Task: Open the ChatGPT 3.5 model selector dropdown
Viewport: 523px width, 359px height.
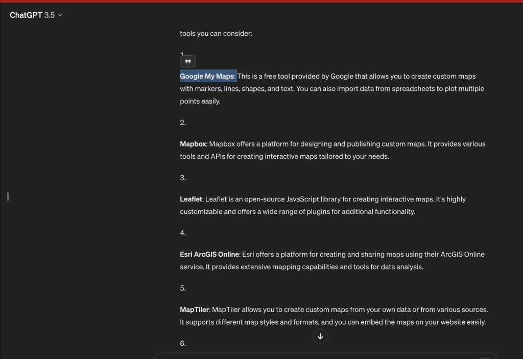Action: point(36,15)
